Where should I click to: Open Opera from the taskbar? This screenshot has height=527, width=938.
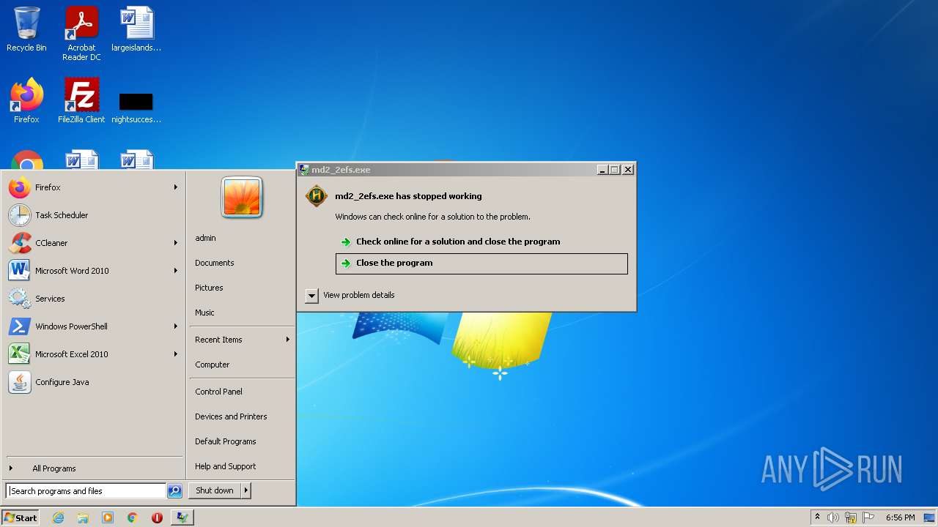(157, 517)
